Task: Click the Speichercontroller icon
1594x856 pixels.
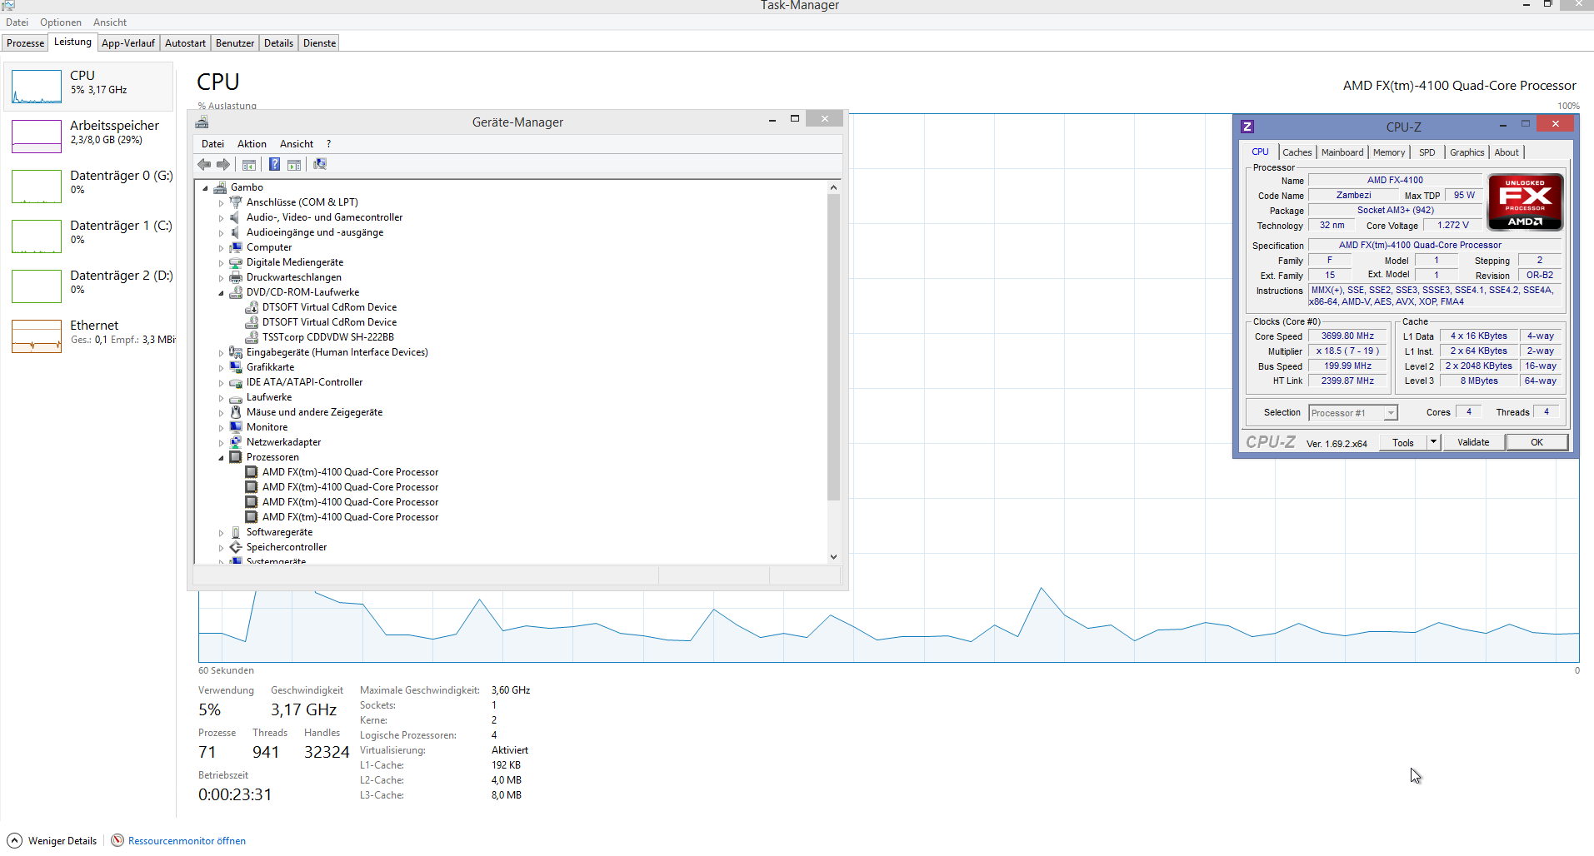Action: point(236,547)
